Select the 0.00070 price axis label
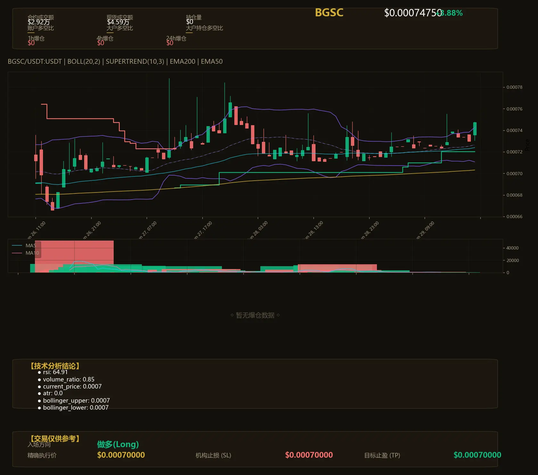The width and height of the screenshot is (538, 475). coord(514,174)
